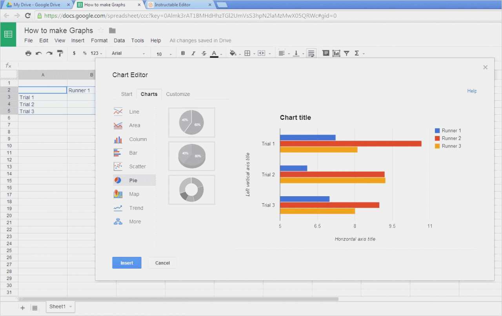Open Functions sigma icon
The width and height of the screenshot is (502, 316).
[x=357, y=53]
